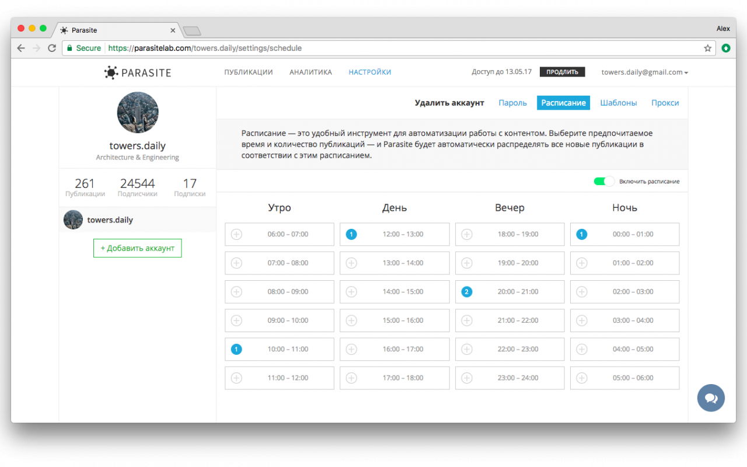Click the blue 1 badge on 10:00 – 11:00
The width and height of the screenshot is (747, 467).
[x=236, y=349]
